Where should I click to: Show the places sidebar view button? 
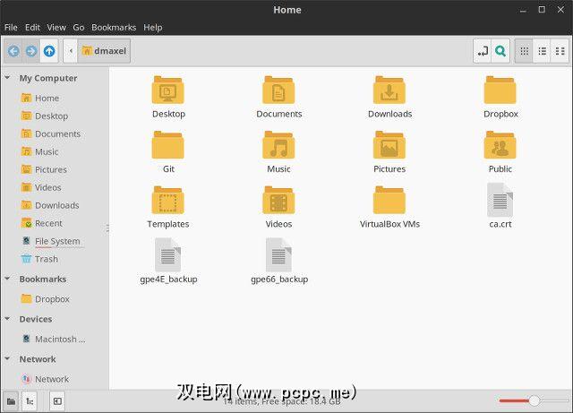[11, 401]
